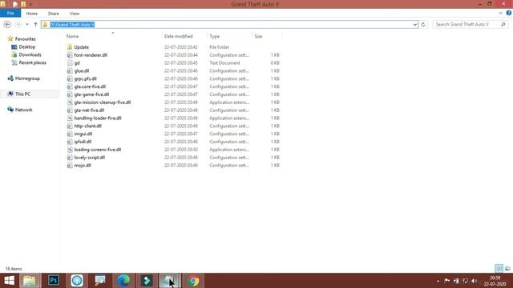Image resolution: width=513 pixels, height=288 pixels.
Task: Select handling-loader-five.dll file name
Action: point(98,118)
